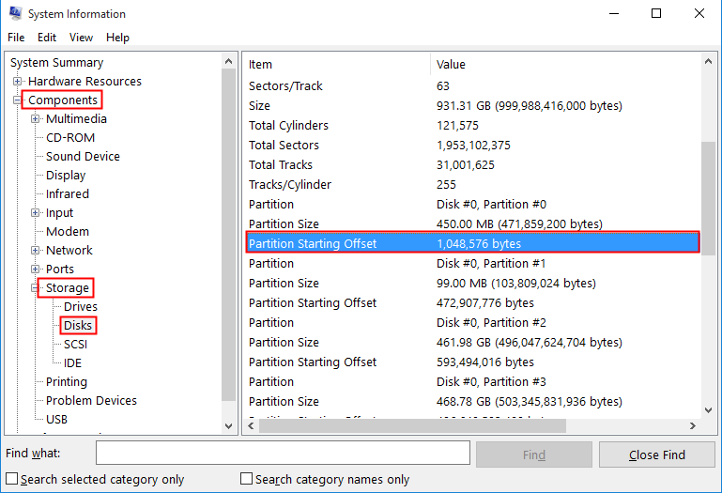The width and height of the screenshot is (722, 493).
Task: Expand the Ports category
Action: pyautogui.click(x=35, y=270)
